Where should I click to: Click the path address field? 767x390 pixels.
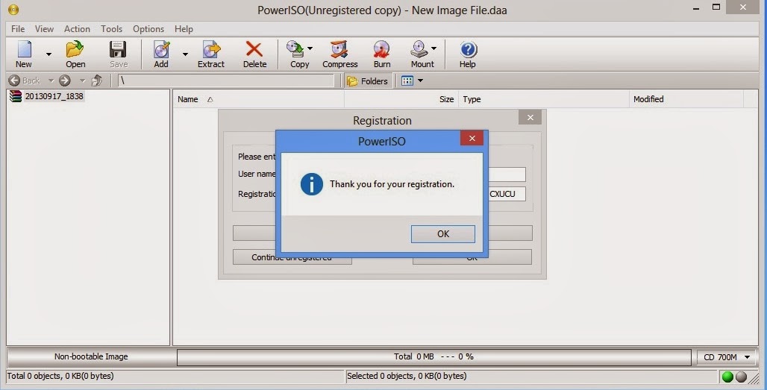(x=226, y=81)
